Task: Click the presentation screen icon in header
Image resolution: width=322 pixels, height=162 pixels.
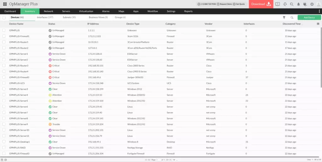Action: pos(277,4)
